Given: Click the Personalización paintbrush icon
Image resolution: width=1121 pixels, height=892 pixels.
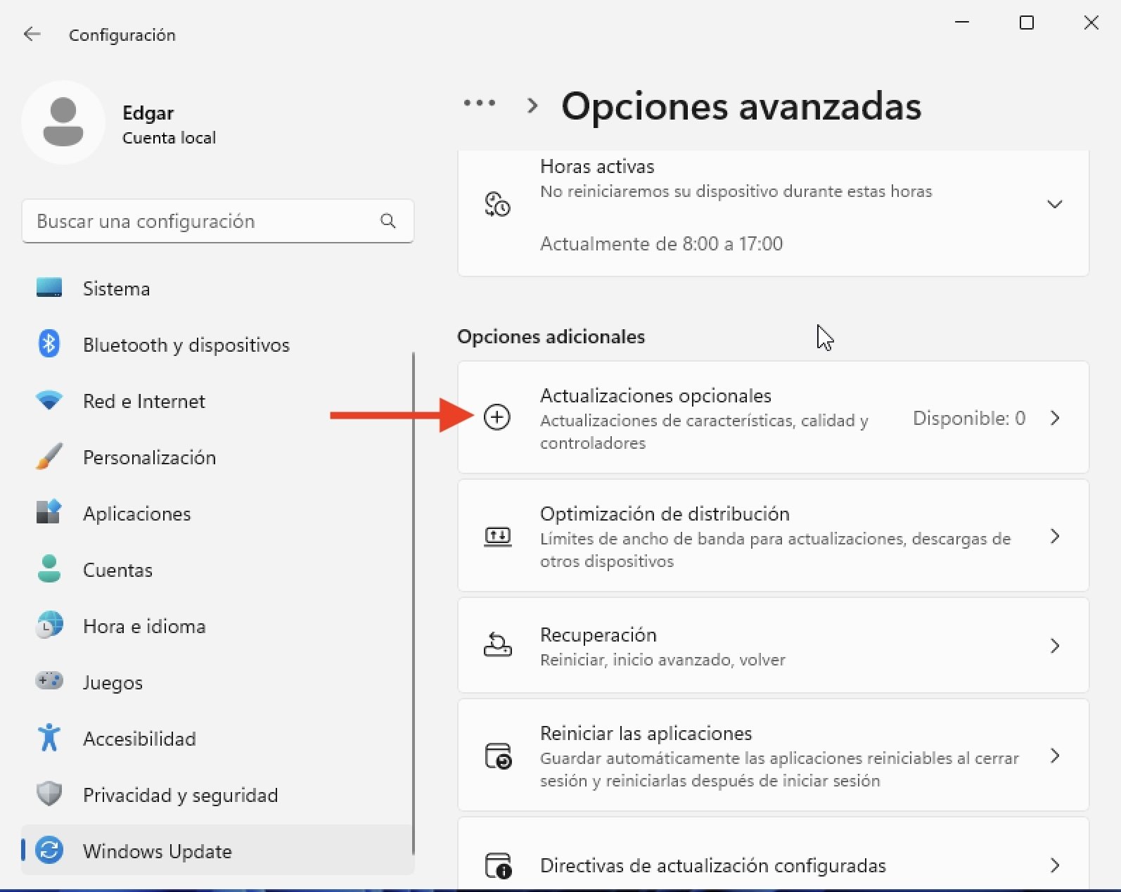Looking at the screenshot, I should coord(49,457).
